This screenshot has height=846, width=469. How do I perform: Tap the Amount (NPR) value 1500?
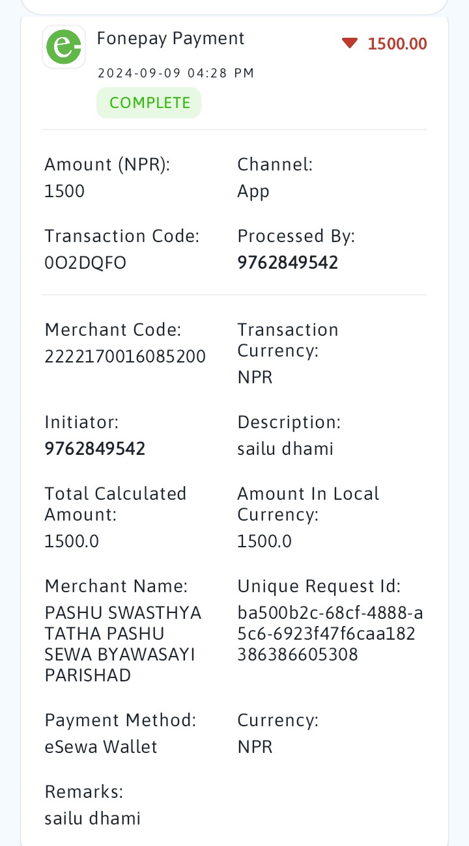tap(64, 191)
